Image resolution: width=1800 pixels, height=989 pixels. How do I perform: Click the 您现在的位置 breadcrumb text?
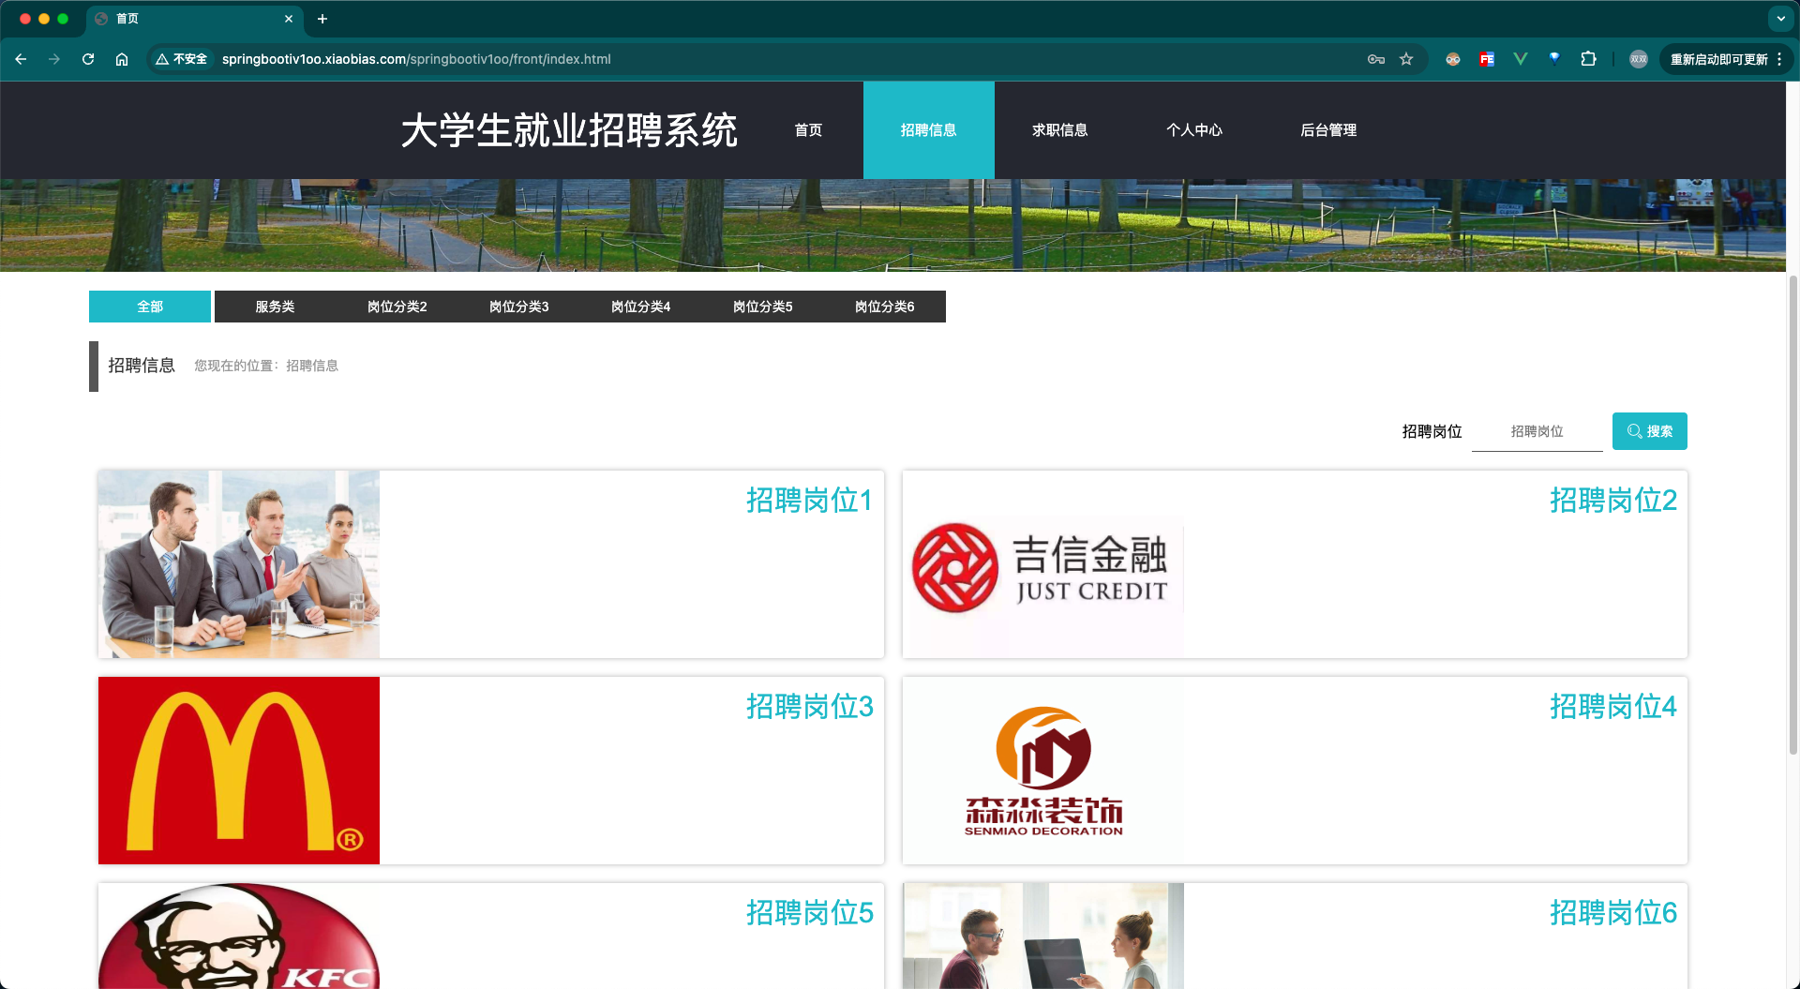point(266,366)
